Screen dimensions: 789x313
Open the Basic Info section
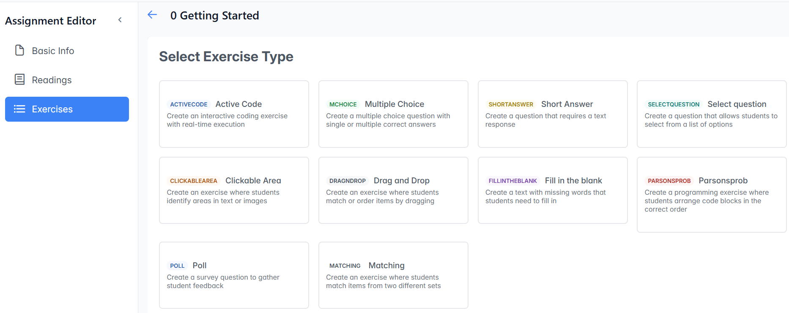(x=53, y=51)
